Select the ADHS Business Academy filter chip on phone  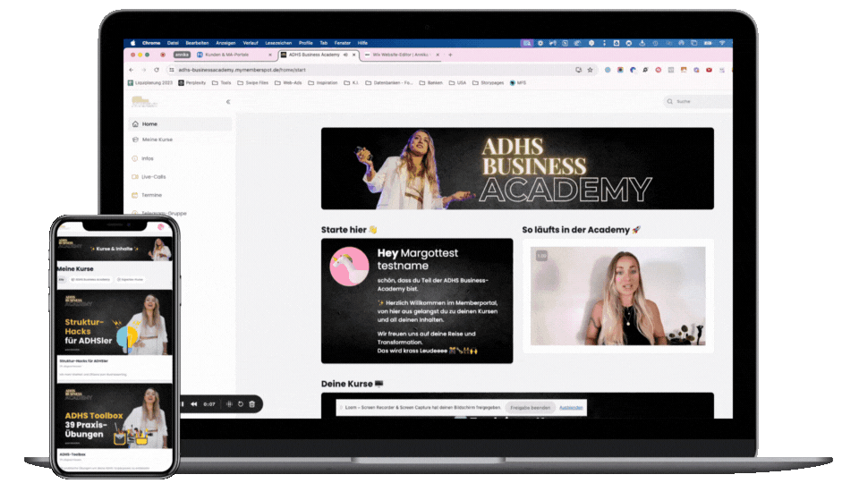(x=90, y=279)
